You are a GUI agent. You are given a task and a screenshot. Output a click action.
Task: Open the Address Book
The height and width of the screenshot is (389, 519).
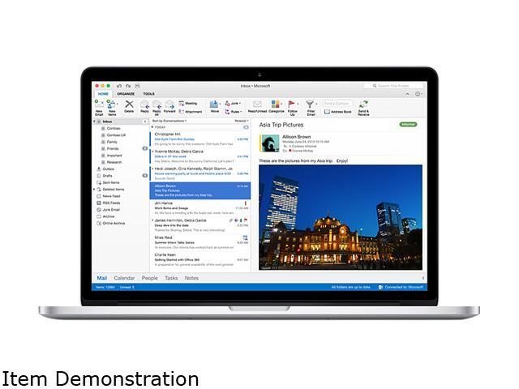coord(337,112)
